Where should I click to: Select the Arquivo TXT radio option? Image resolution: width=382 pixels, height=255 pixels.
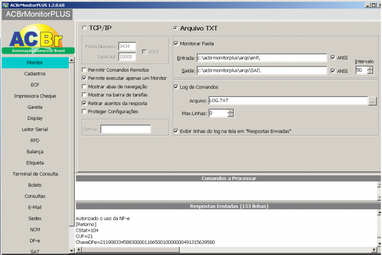[175, 28]
